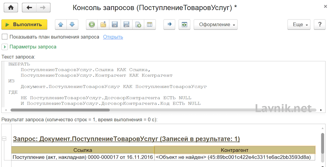Move query down with the down arrow
Image resolution: width=329 pixels, height=167 pixels.
click(x=72, y=24)
